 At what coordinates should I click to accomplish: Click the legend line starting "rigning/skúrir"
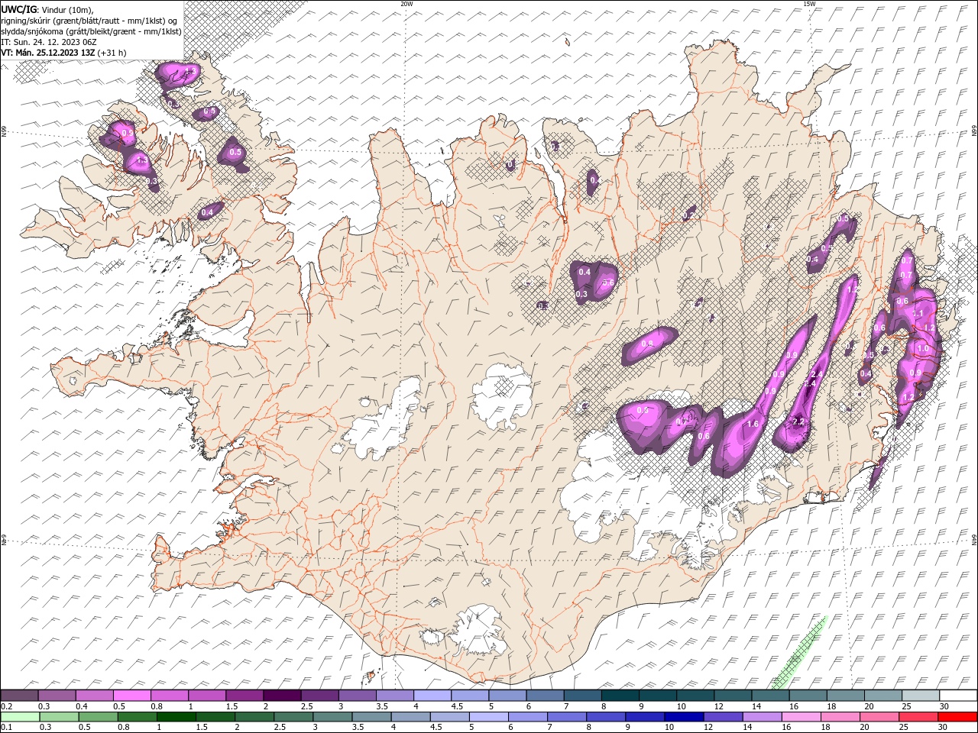(90, 21)
